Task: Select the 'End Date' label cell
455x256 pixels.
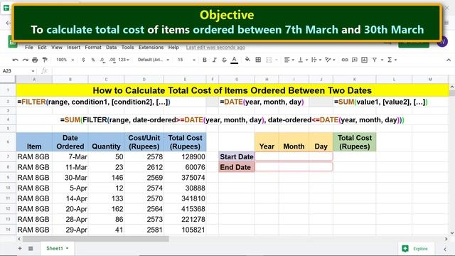Action: click(237, 167)
